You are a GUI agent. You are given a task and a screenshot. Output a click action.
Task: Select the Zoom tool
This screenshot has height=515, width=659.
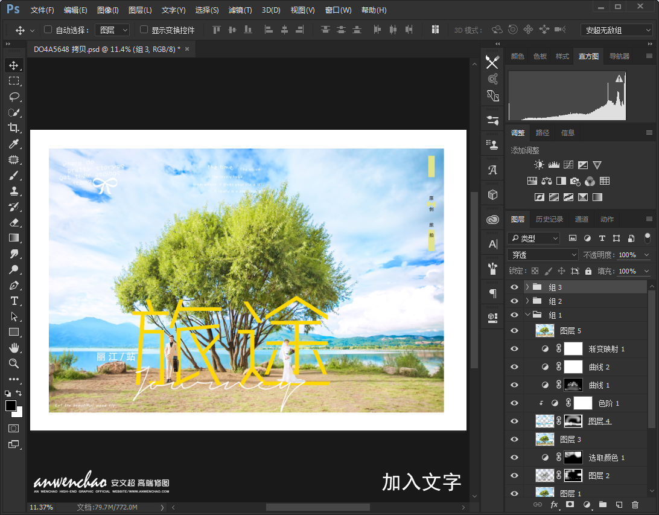point(14,363)
